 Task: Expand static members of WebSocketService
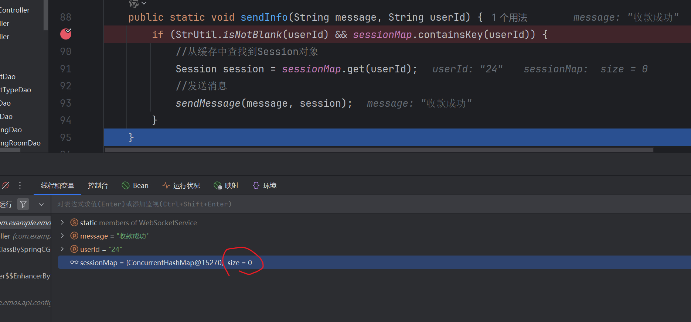(x=62, y=222)
